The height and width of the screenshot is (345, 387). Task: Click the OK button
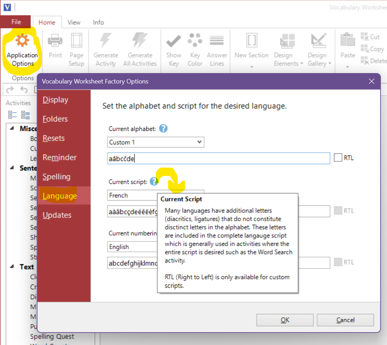coord(285,320)
